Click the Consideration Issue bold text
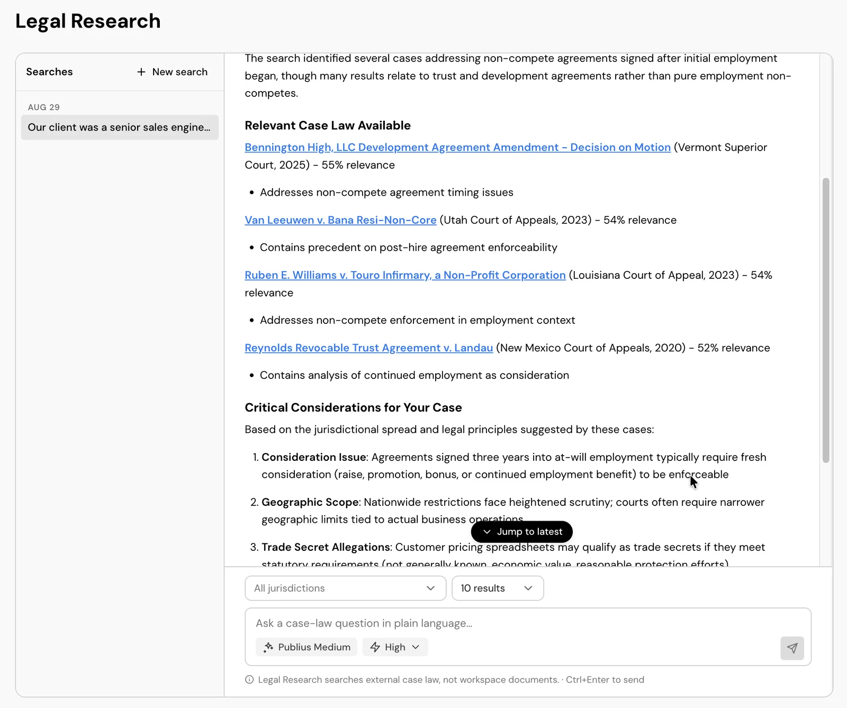Screen dimensions: 847x708 (313, 457)
